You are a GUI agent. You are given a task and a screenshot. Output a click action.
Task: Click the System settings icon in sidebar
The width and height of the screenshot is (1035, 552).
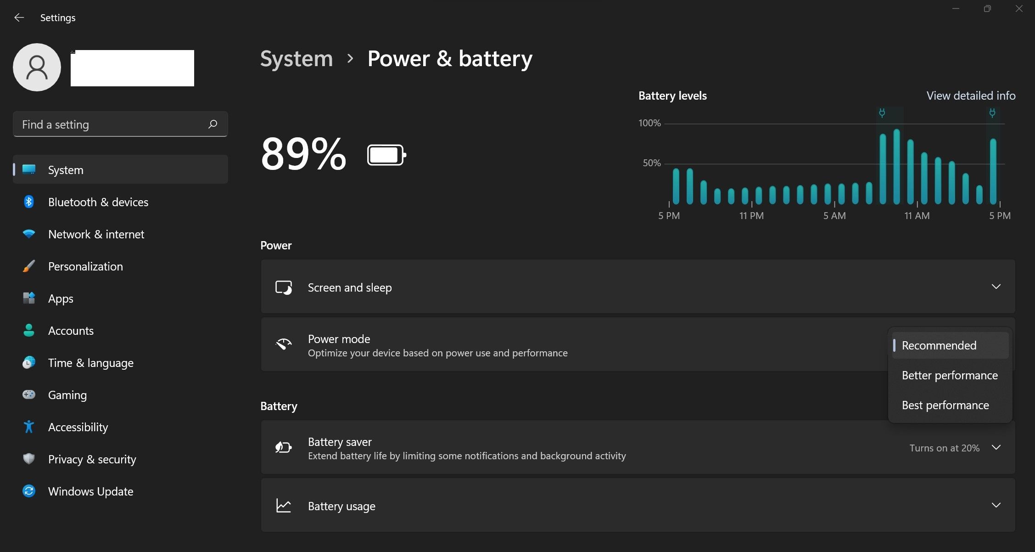click(x=29, y=169)
